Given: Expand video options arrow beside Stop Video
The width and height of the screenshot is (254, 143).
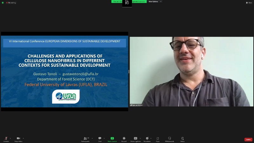Looking at the screenshot, I should [23, 138].
